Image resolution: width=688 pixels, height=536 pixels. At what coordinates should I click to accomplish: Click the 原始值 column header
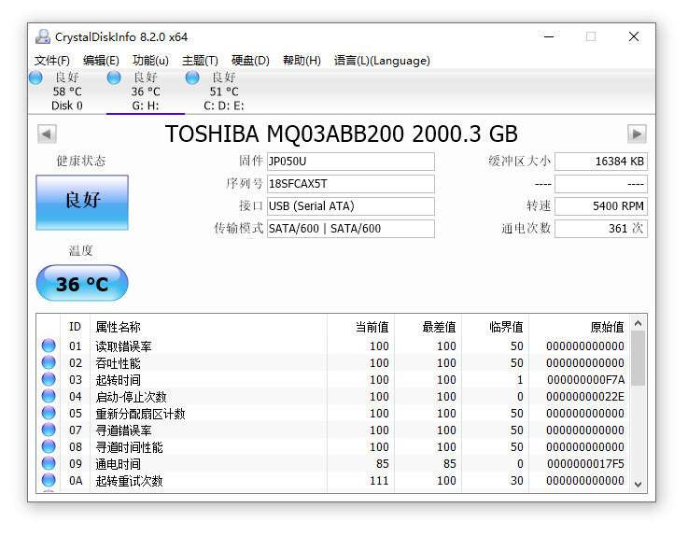point(607,327)
